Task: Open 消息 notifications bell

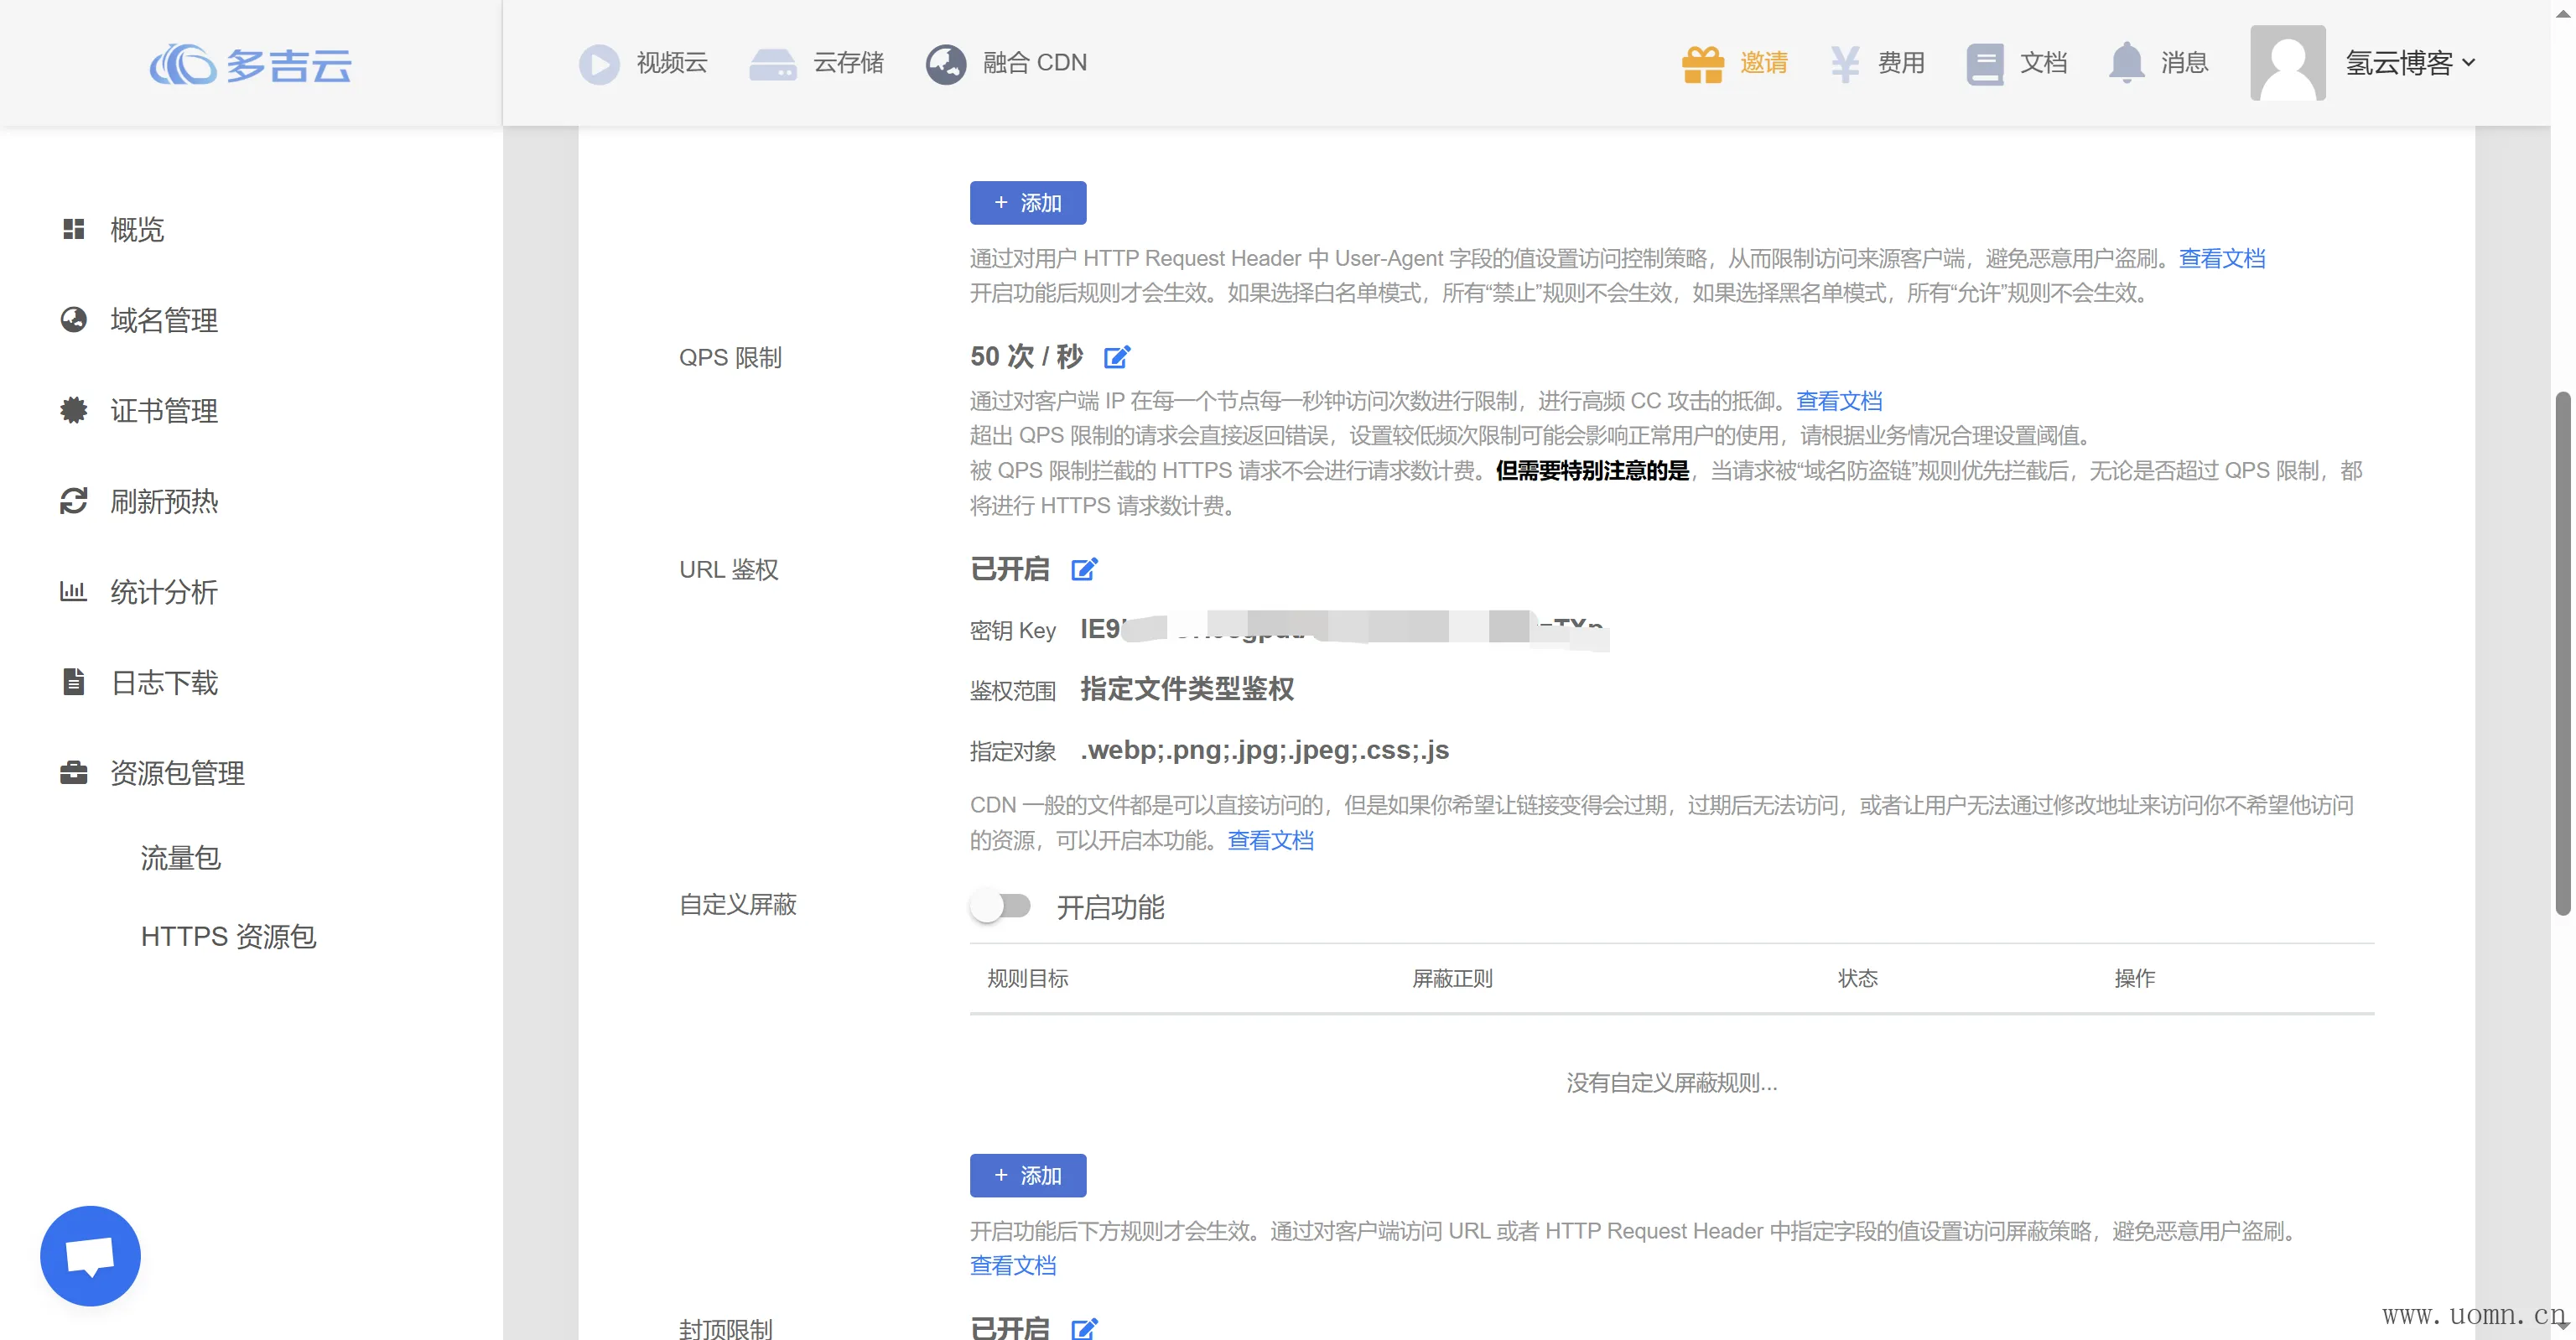Action: coord(2126,63)
